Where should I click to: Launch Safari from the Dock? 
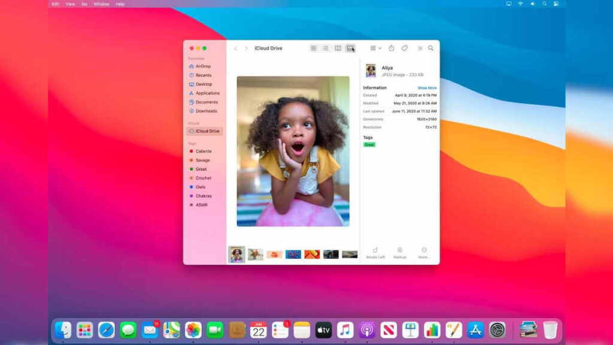tap(107, 330)
